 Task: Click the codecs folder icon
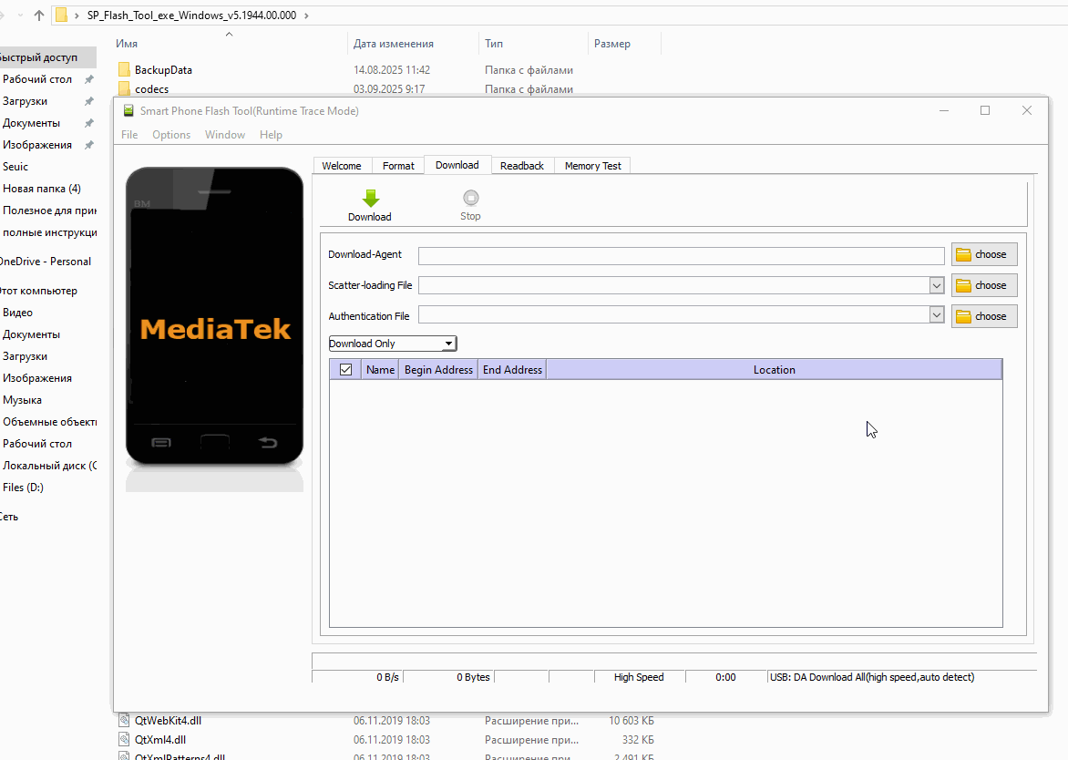pos(125,89)
